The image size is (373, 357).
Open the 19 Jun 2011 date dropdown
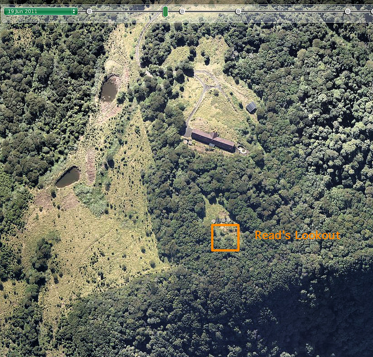click(41, 11)
